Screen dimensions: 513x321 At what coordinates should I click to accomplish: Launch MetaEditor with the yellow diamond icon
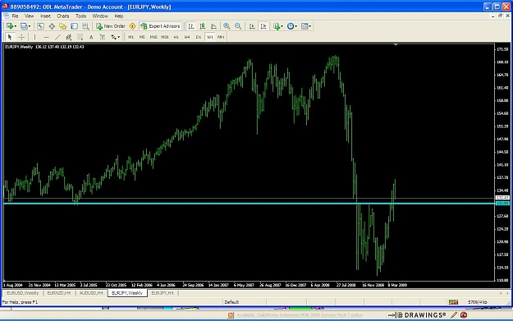coord(132,26)
